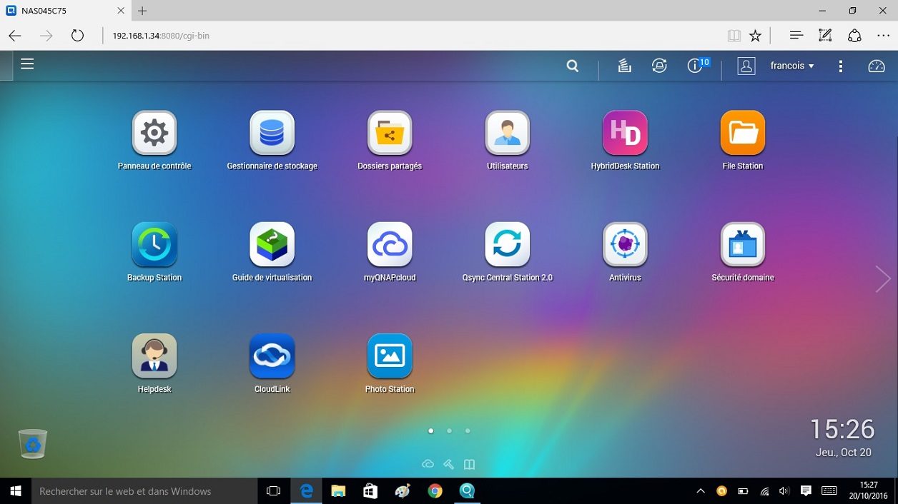The width and height of the screenshot is (898, 504).
Task: Click the desktop clock showing 15:26
Action: [842, 429]
